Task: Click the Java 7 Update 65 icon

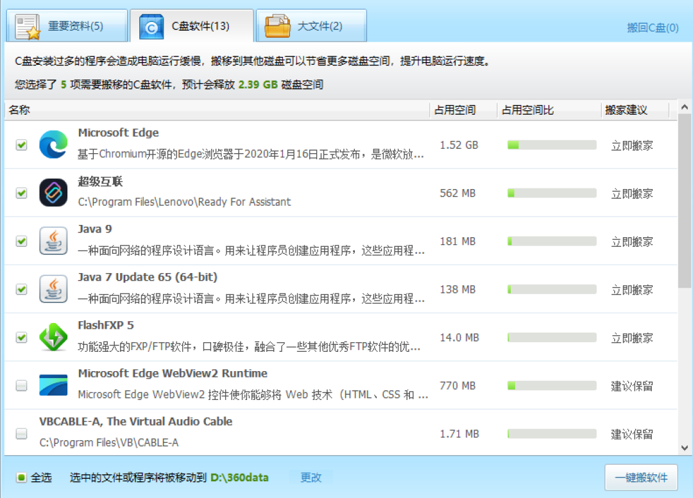Action: click(53, 288)
